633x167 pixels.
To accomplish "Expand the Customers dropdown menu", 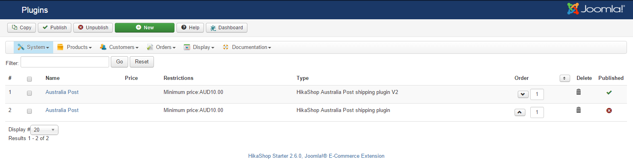I will (119, 47).
